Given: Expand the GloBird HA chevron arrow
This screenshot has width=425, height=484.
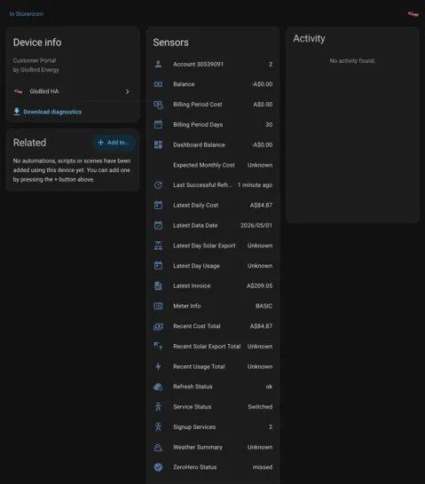Looking at the screenshot, I should coord(127,91).
